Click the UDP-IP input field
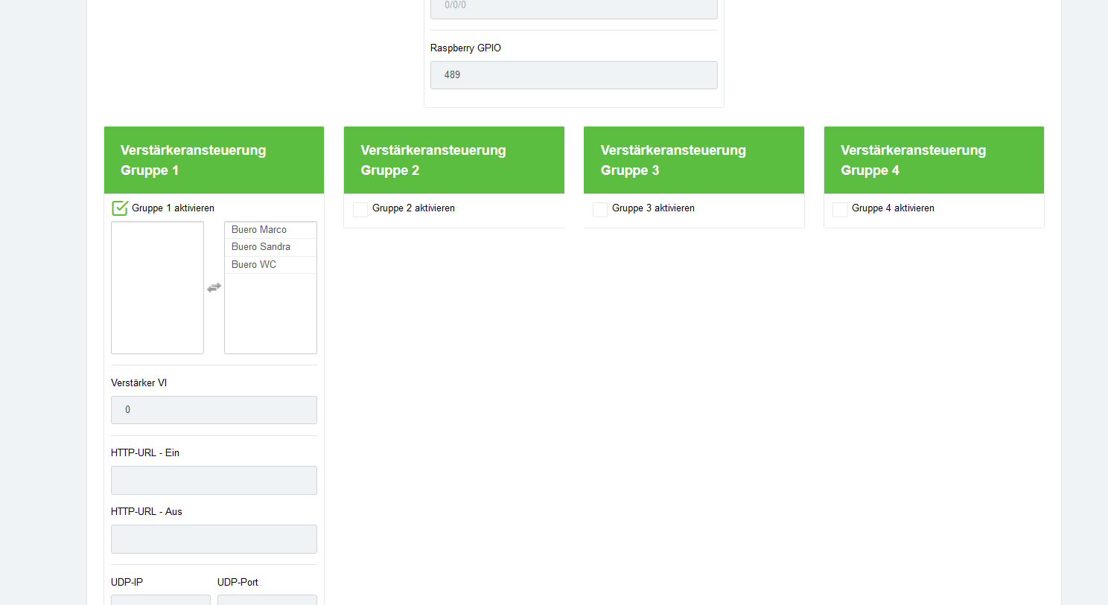Screen dimensions: 1108x605 [160, 600]
